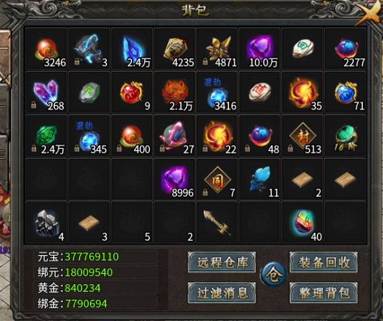
Task: Open the 远程仓库 remote warehouse
Action: point(222,262)
